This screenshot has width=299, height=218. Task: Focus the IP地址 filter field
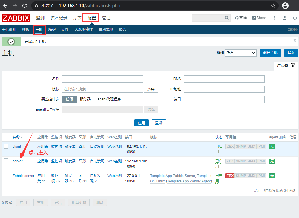[224, 89]
